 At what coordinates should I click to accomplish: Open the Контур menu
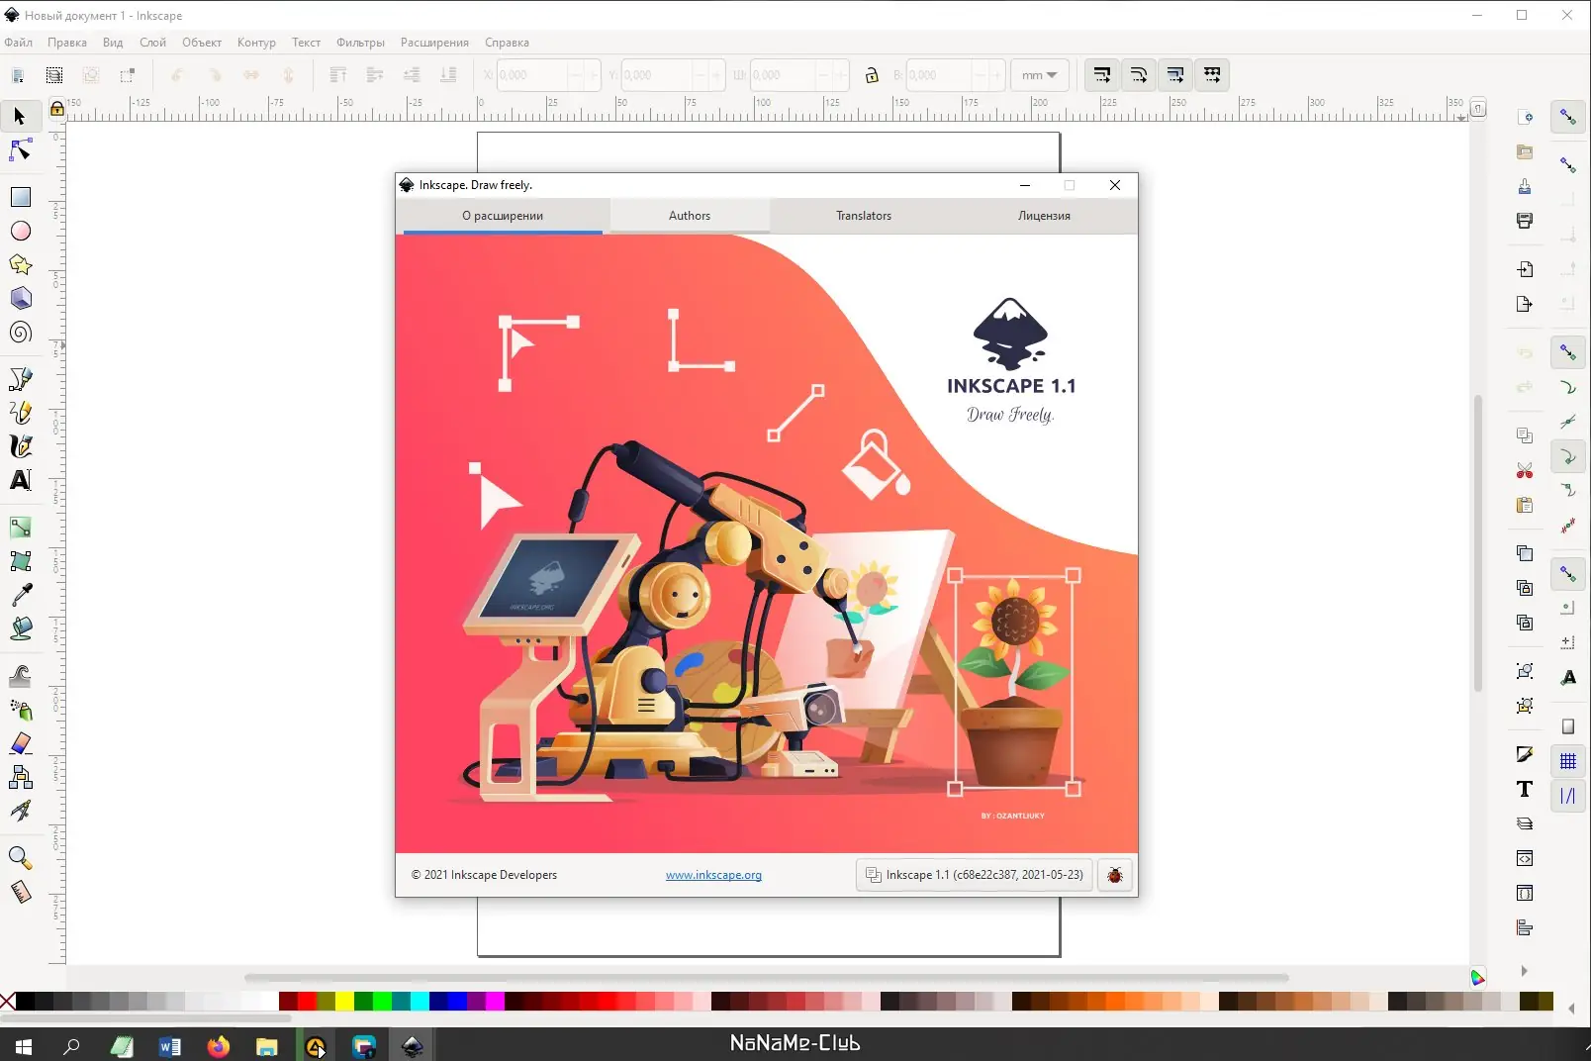(x=256, y=43)
